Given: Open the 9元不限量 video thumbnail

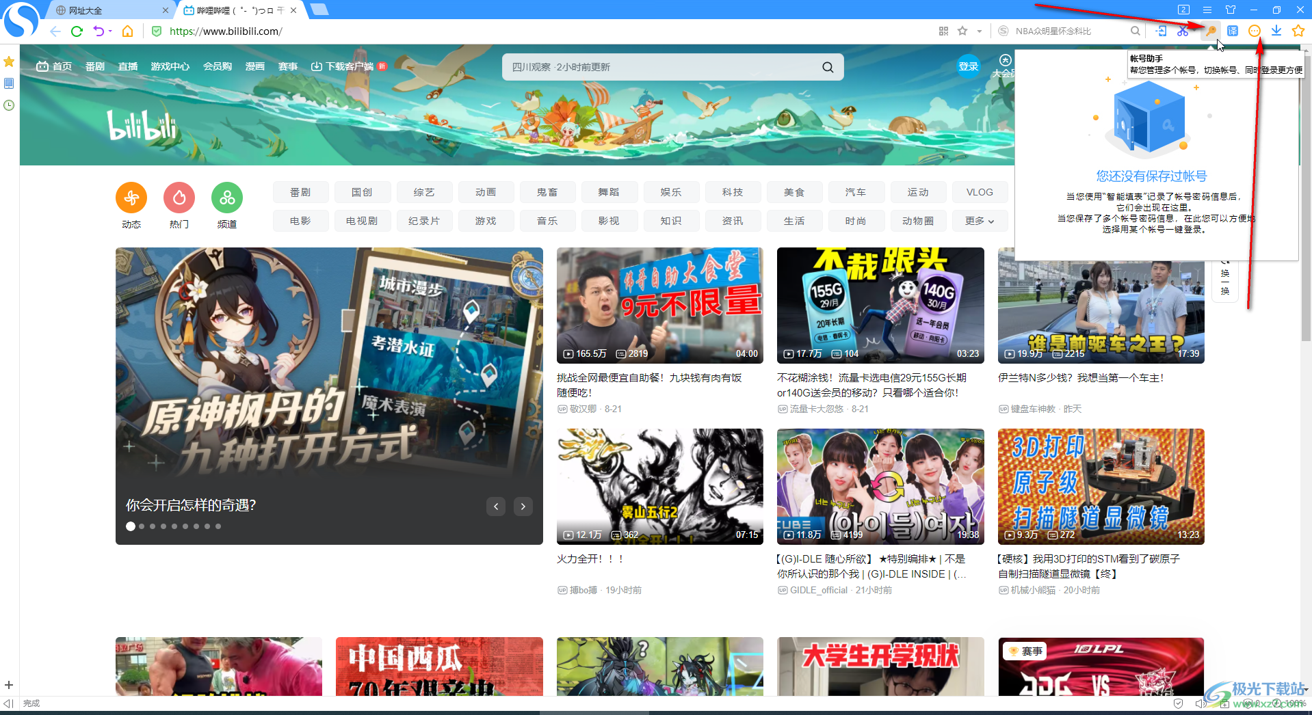Looking at the screenshot, I should point(659,305).
